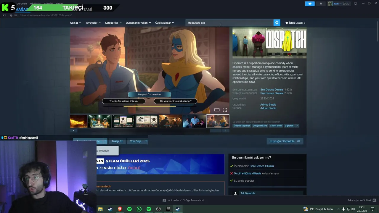Open the AdHoc Studio publisher link
The image size is (379, 213).
268,108
